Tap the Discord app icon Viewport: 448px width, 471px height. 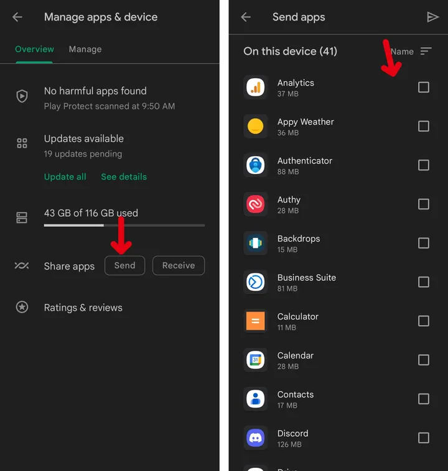(256, 437)
